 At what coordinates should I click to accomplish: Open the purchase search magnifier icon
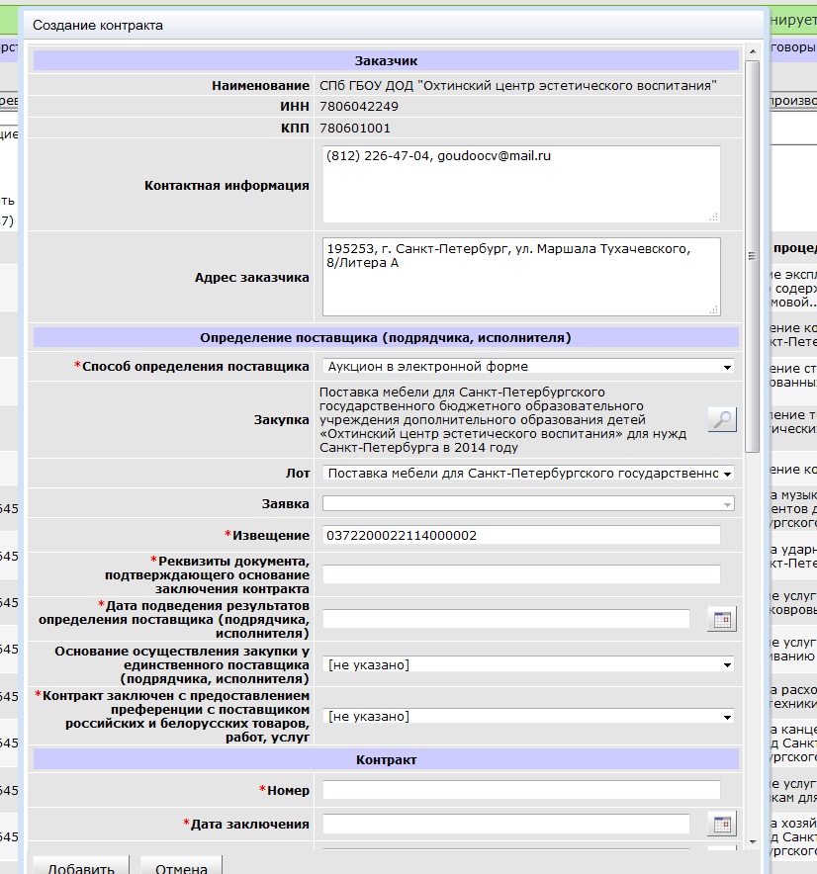(x=722, y=419)
